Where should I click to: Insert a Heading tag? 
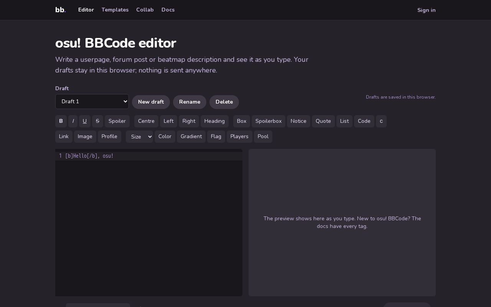(214, 121)
